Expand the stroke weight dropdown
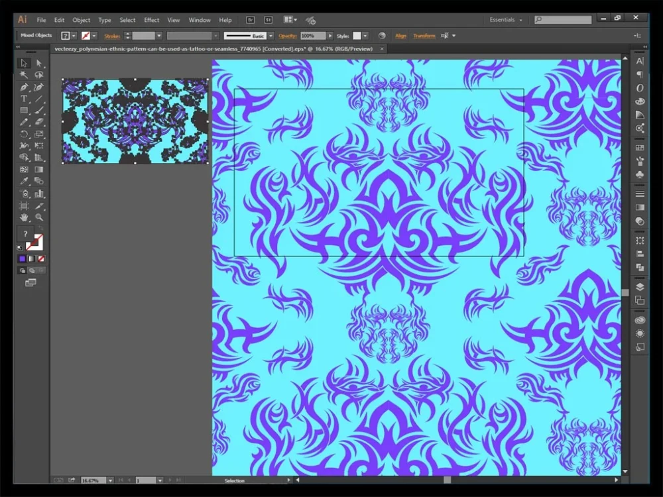The width and height of the screenshot is (663, 497). 159,36
